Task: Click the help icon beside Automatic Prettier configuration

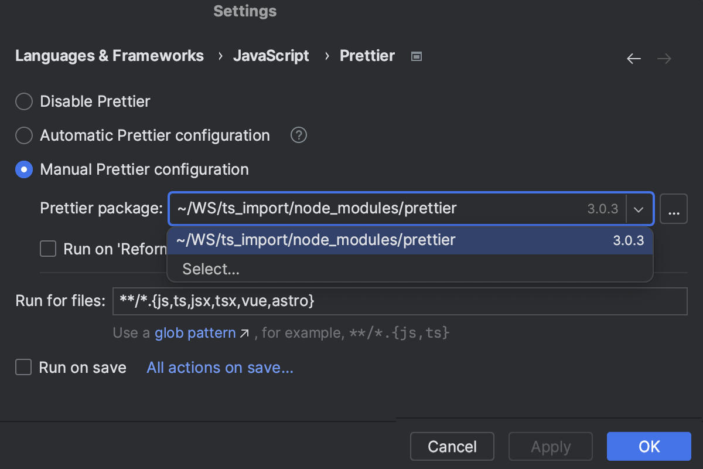Action: point(298,135)
